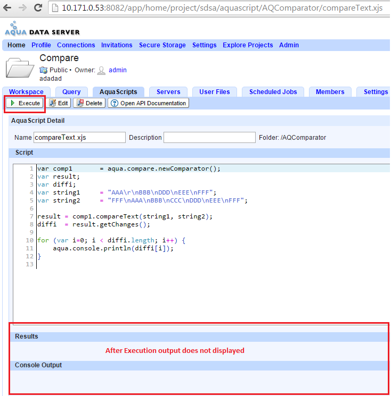Open Secure Storage page
The width and height of the screenshot is (391, 396).
coord(162,45)
